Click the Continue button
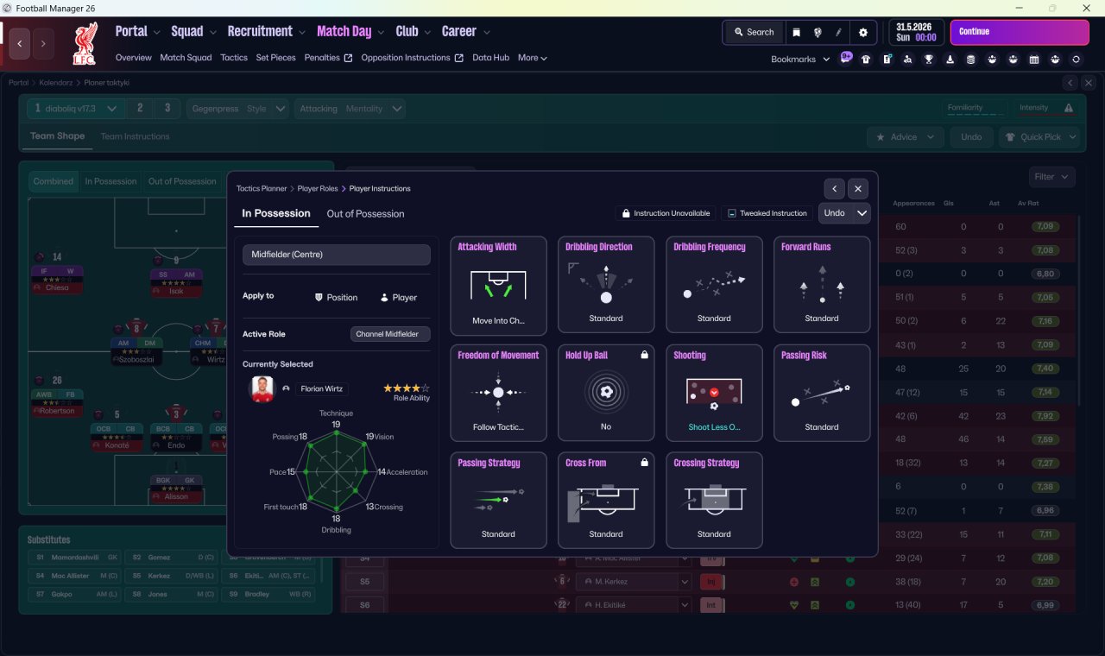The height and width of the screenshot is (656, 1105). click(x=1020, y=32)
